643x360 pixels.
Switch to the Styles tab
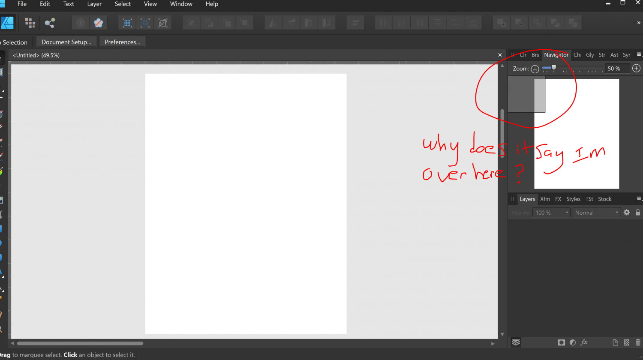point(573,199)
